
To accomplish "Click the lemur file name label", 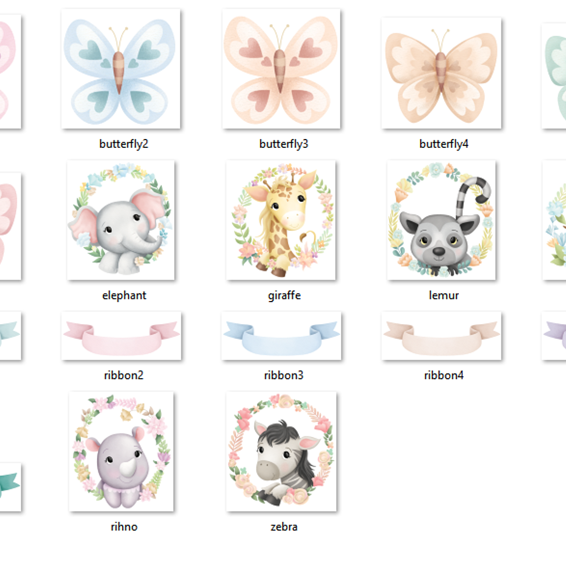I will click(444, 295).
